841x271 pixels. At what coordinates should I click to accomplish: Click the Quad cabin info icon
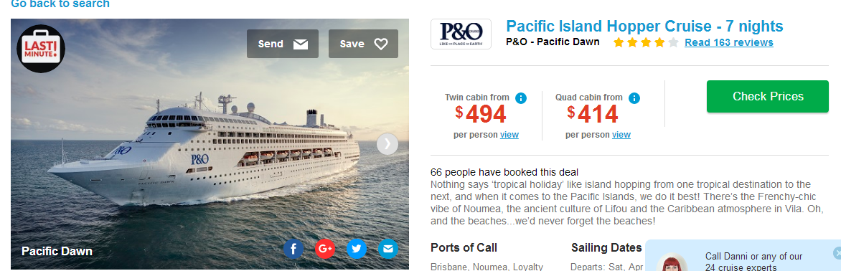(x=634, y=98)
